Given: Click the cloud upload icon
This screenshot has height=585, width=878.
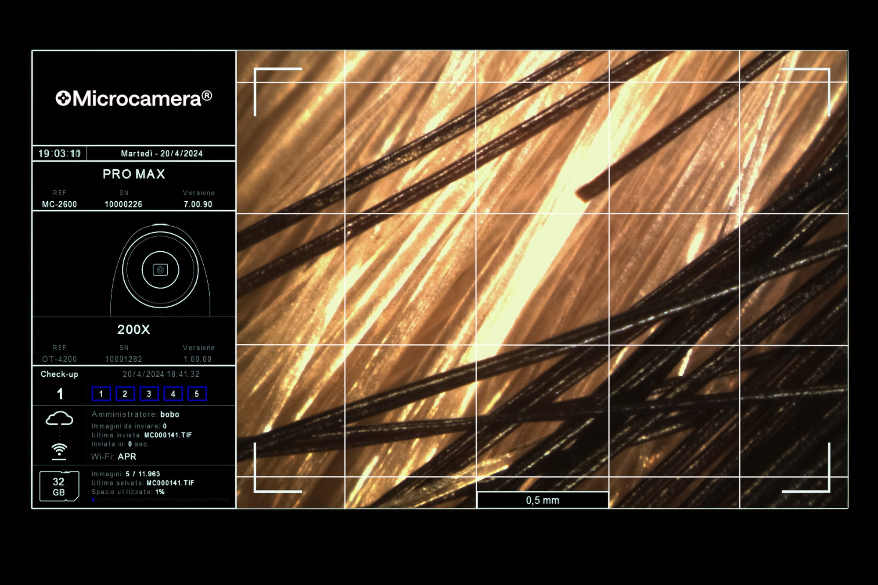Looking at the screenshot, I should tap(59, 419).
